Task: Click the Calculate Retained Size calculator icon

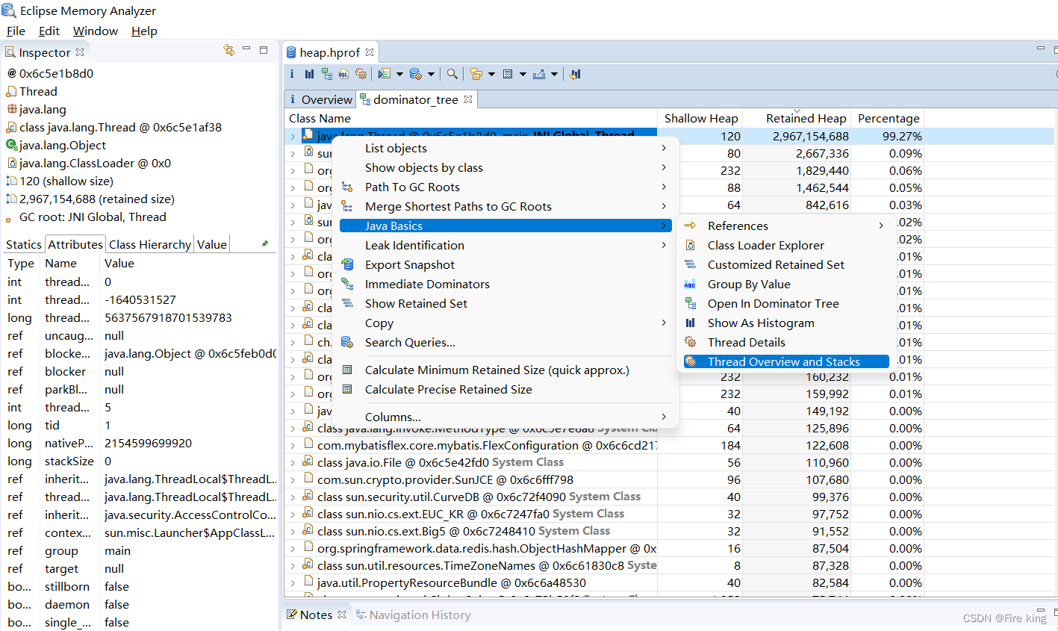Action: [x=508, y=74]
